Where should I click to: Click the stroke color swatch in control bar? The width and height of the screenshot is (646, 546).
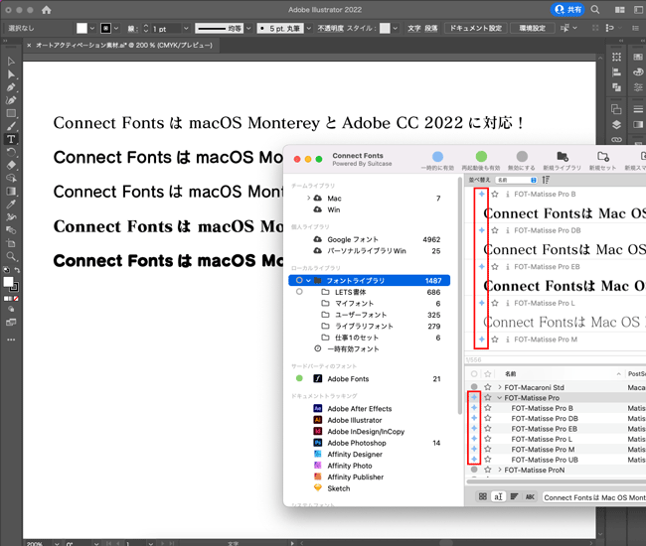pos(106,28)
